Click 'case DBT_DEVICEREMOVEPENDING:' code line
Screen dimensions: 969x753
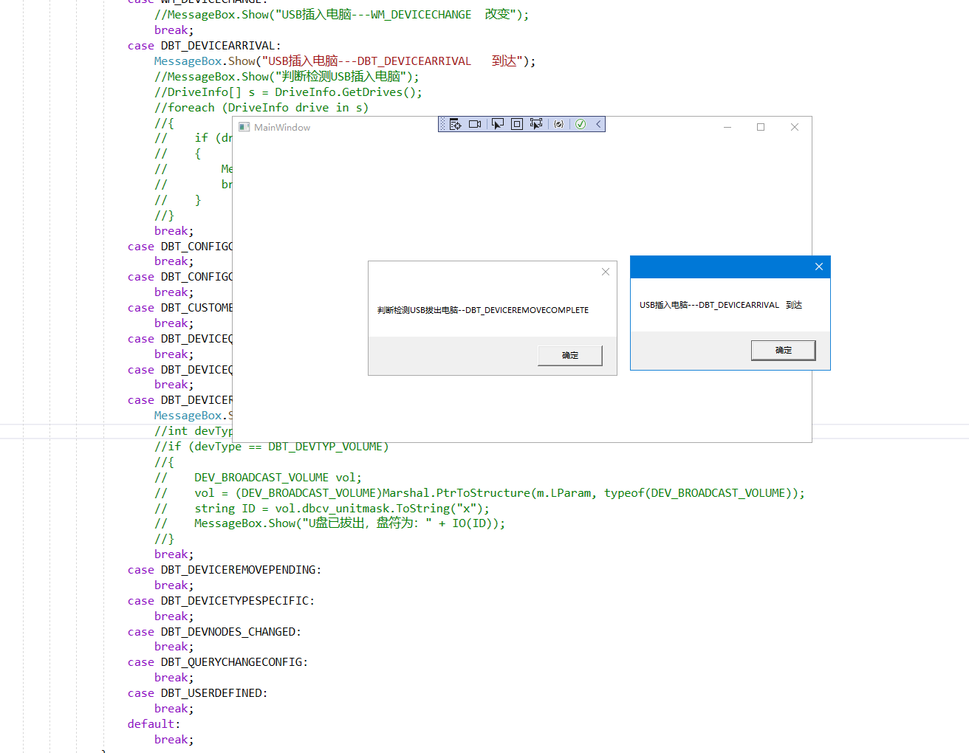(x=224, y=570)
